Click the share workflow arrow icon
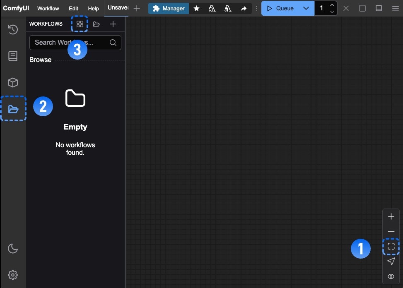The width and height of the screenshot is (403, 288). [244, 8]
